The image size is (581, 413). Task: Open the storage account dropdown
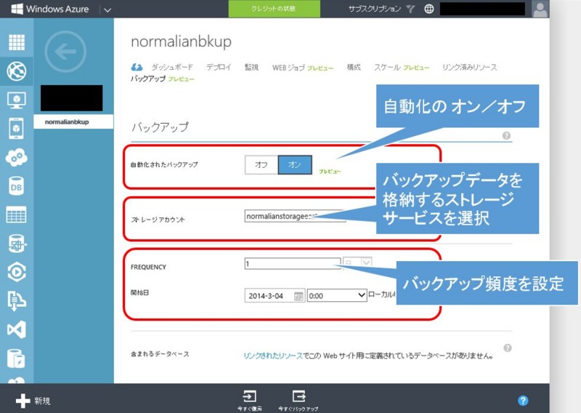point(295,216)
